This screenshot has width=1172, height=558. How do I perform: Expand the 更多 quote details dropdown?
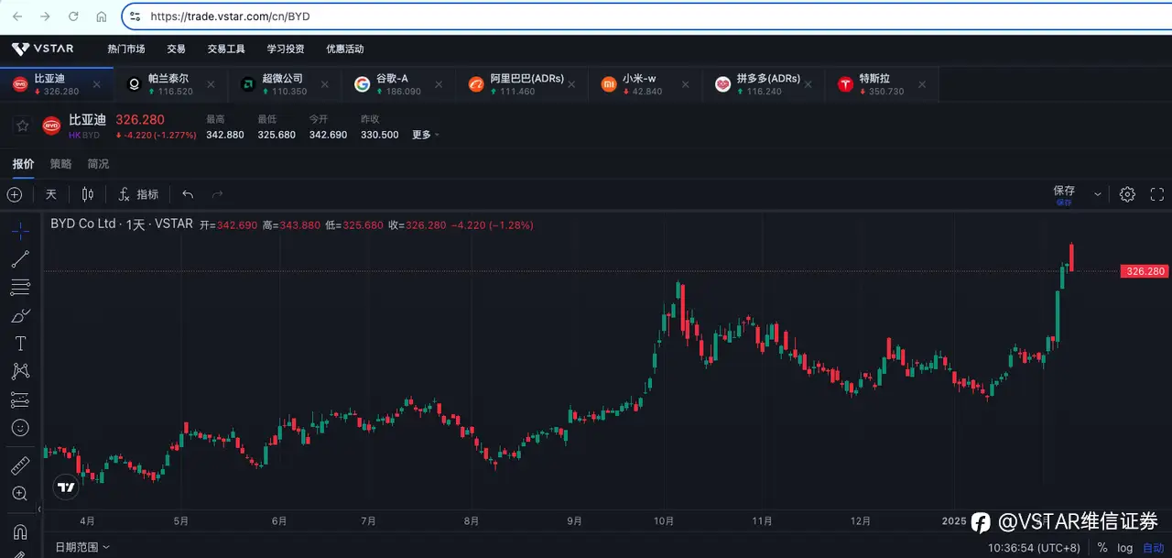pyautogui.click(x=425, y=135)
